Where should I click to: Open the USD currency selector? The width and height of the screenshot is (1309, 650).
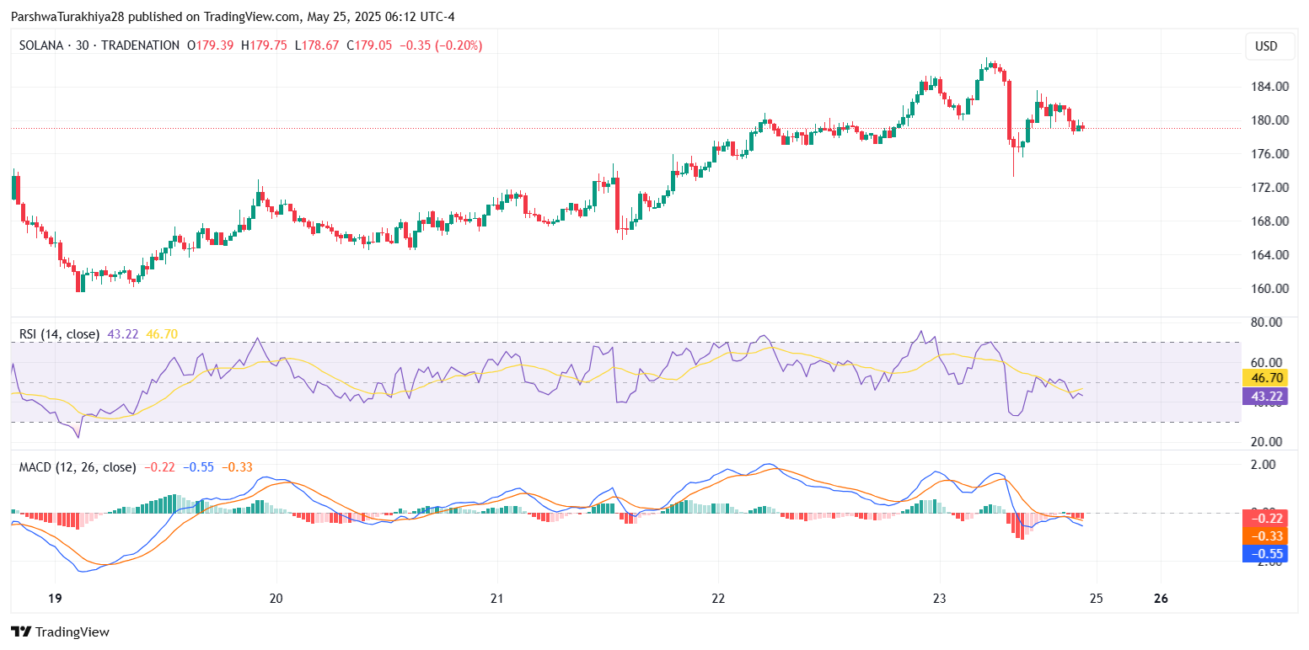coord(1267,46)
